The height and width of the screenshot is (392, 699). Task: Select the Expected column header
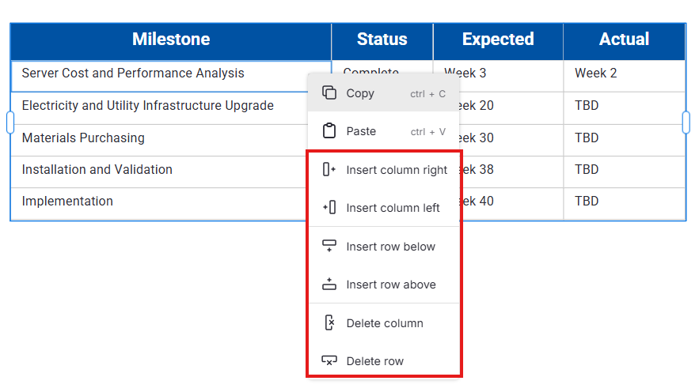tap(498, 40)
